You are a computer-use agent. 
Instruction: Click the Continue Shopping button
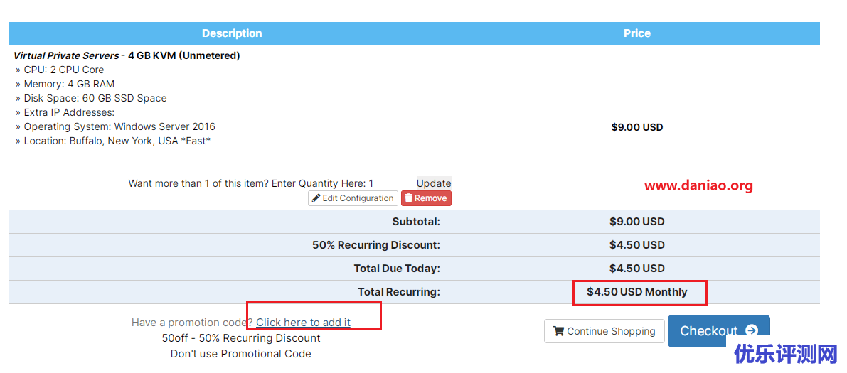pos(604,331)
